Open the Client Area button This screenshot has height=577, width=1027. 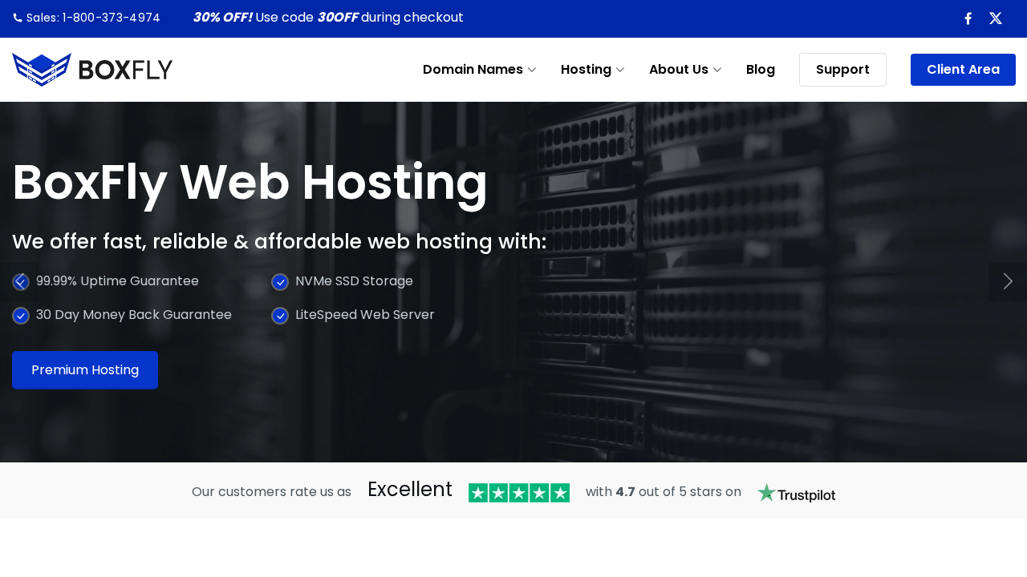pyautogui.click(x=963, y=70)
